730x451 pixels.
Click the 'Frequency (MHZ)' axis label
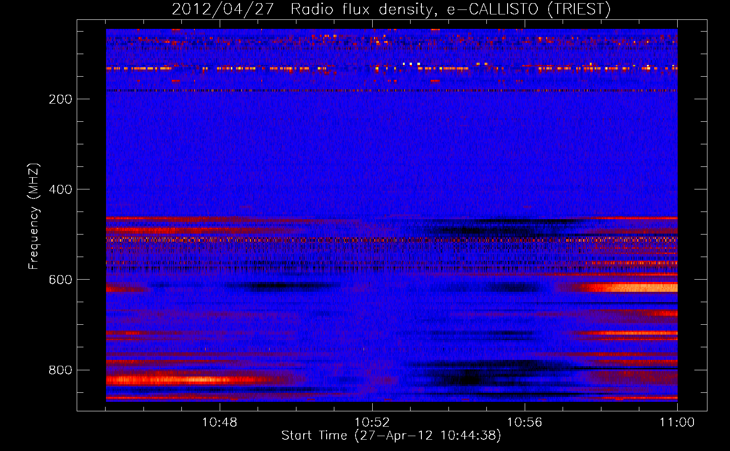click(x=34, y=216)
